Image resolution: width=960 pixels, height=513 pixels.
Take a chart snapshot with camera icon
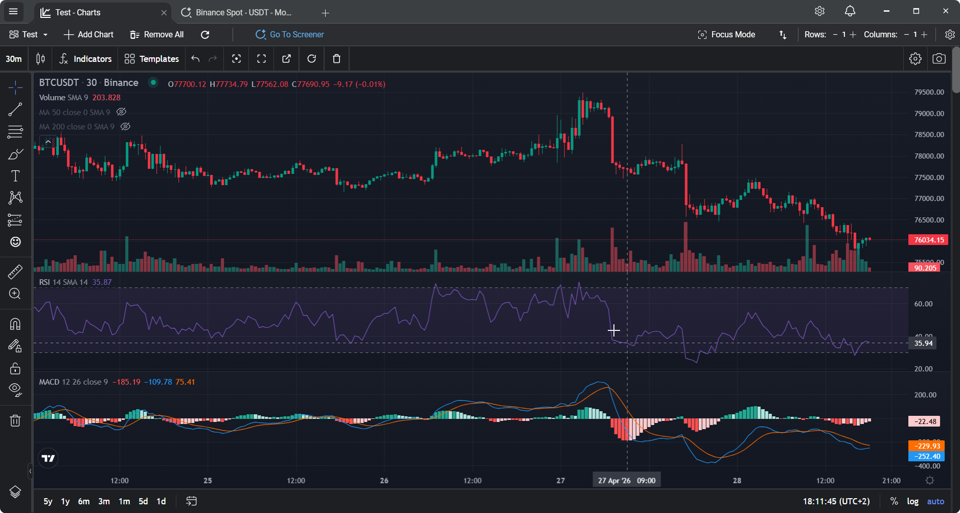939,59
